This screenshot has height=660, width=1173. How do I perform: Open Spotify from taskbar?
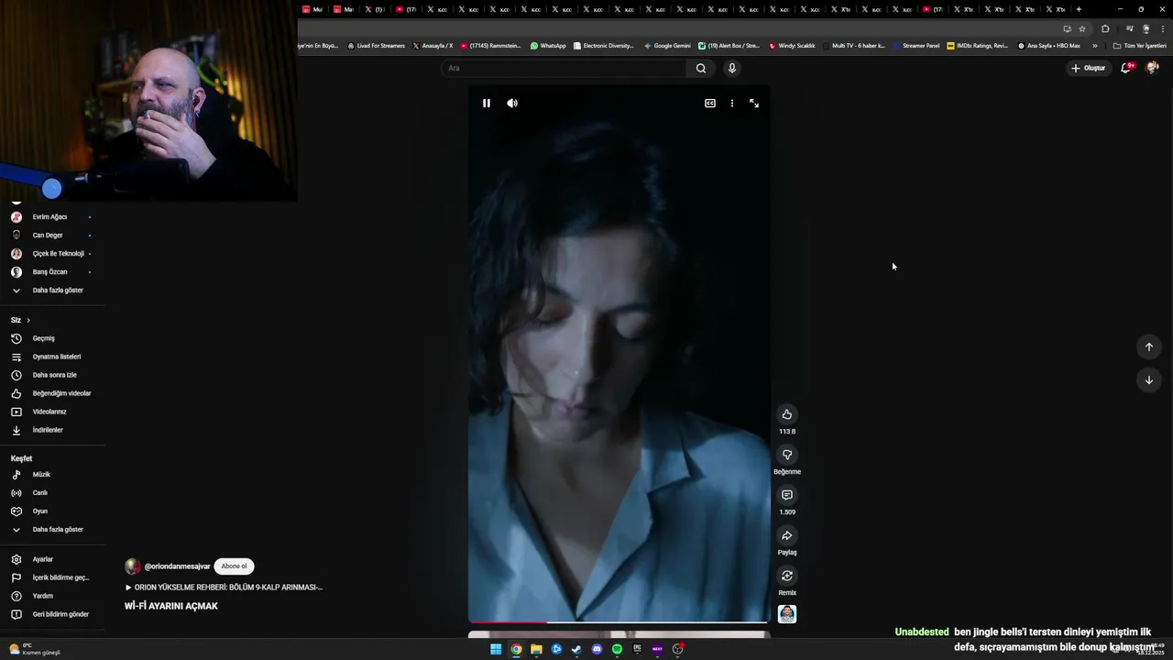(x=617, y=649)
